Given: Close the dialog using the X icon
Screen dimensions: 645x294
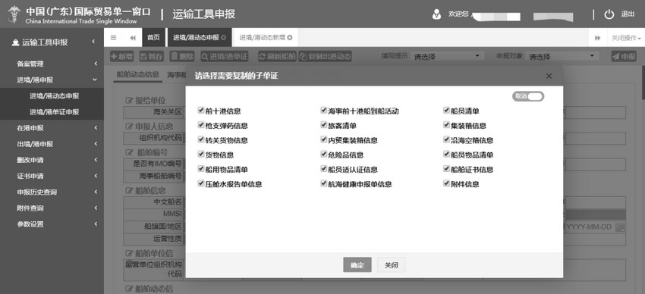Looking at the screenshot, I should click(549, 76).
